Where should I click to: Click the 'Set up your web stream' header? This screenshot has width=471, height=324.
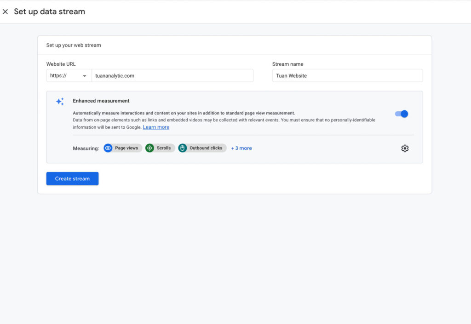[x=74, y=45]
